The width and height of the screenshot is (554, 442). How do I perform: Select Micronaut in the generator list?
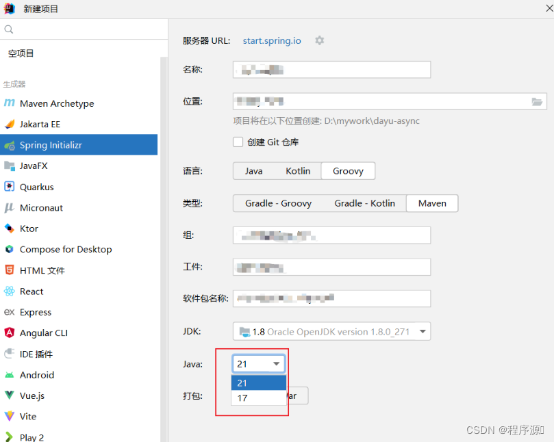pos(79,207)
